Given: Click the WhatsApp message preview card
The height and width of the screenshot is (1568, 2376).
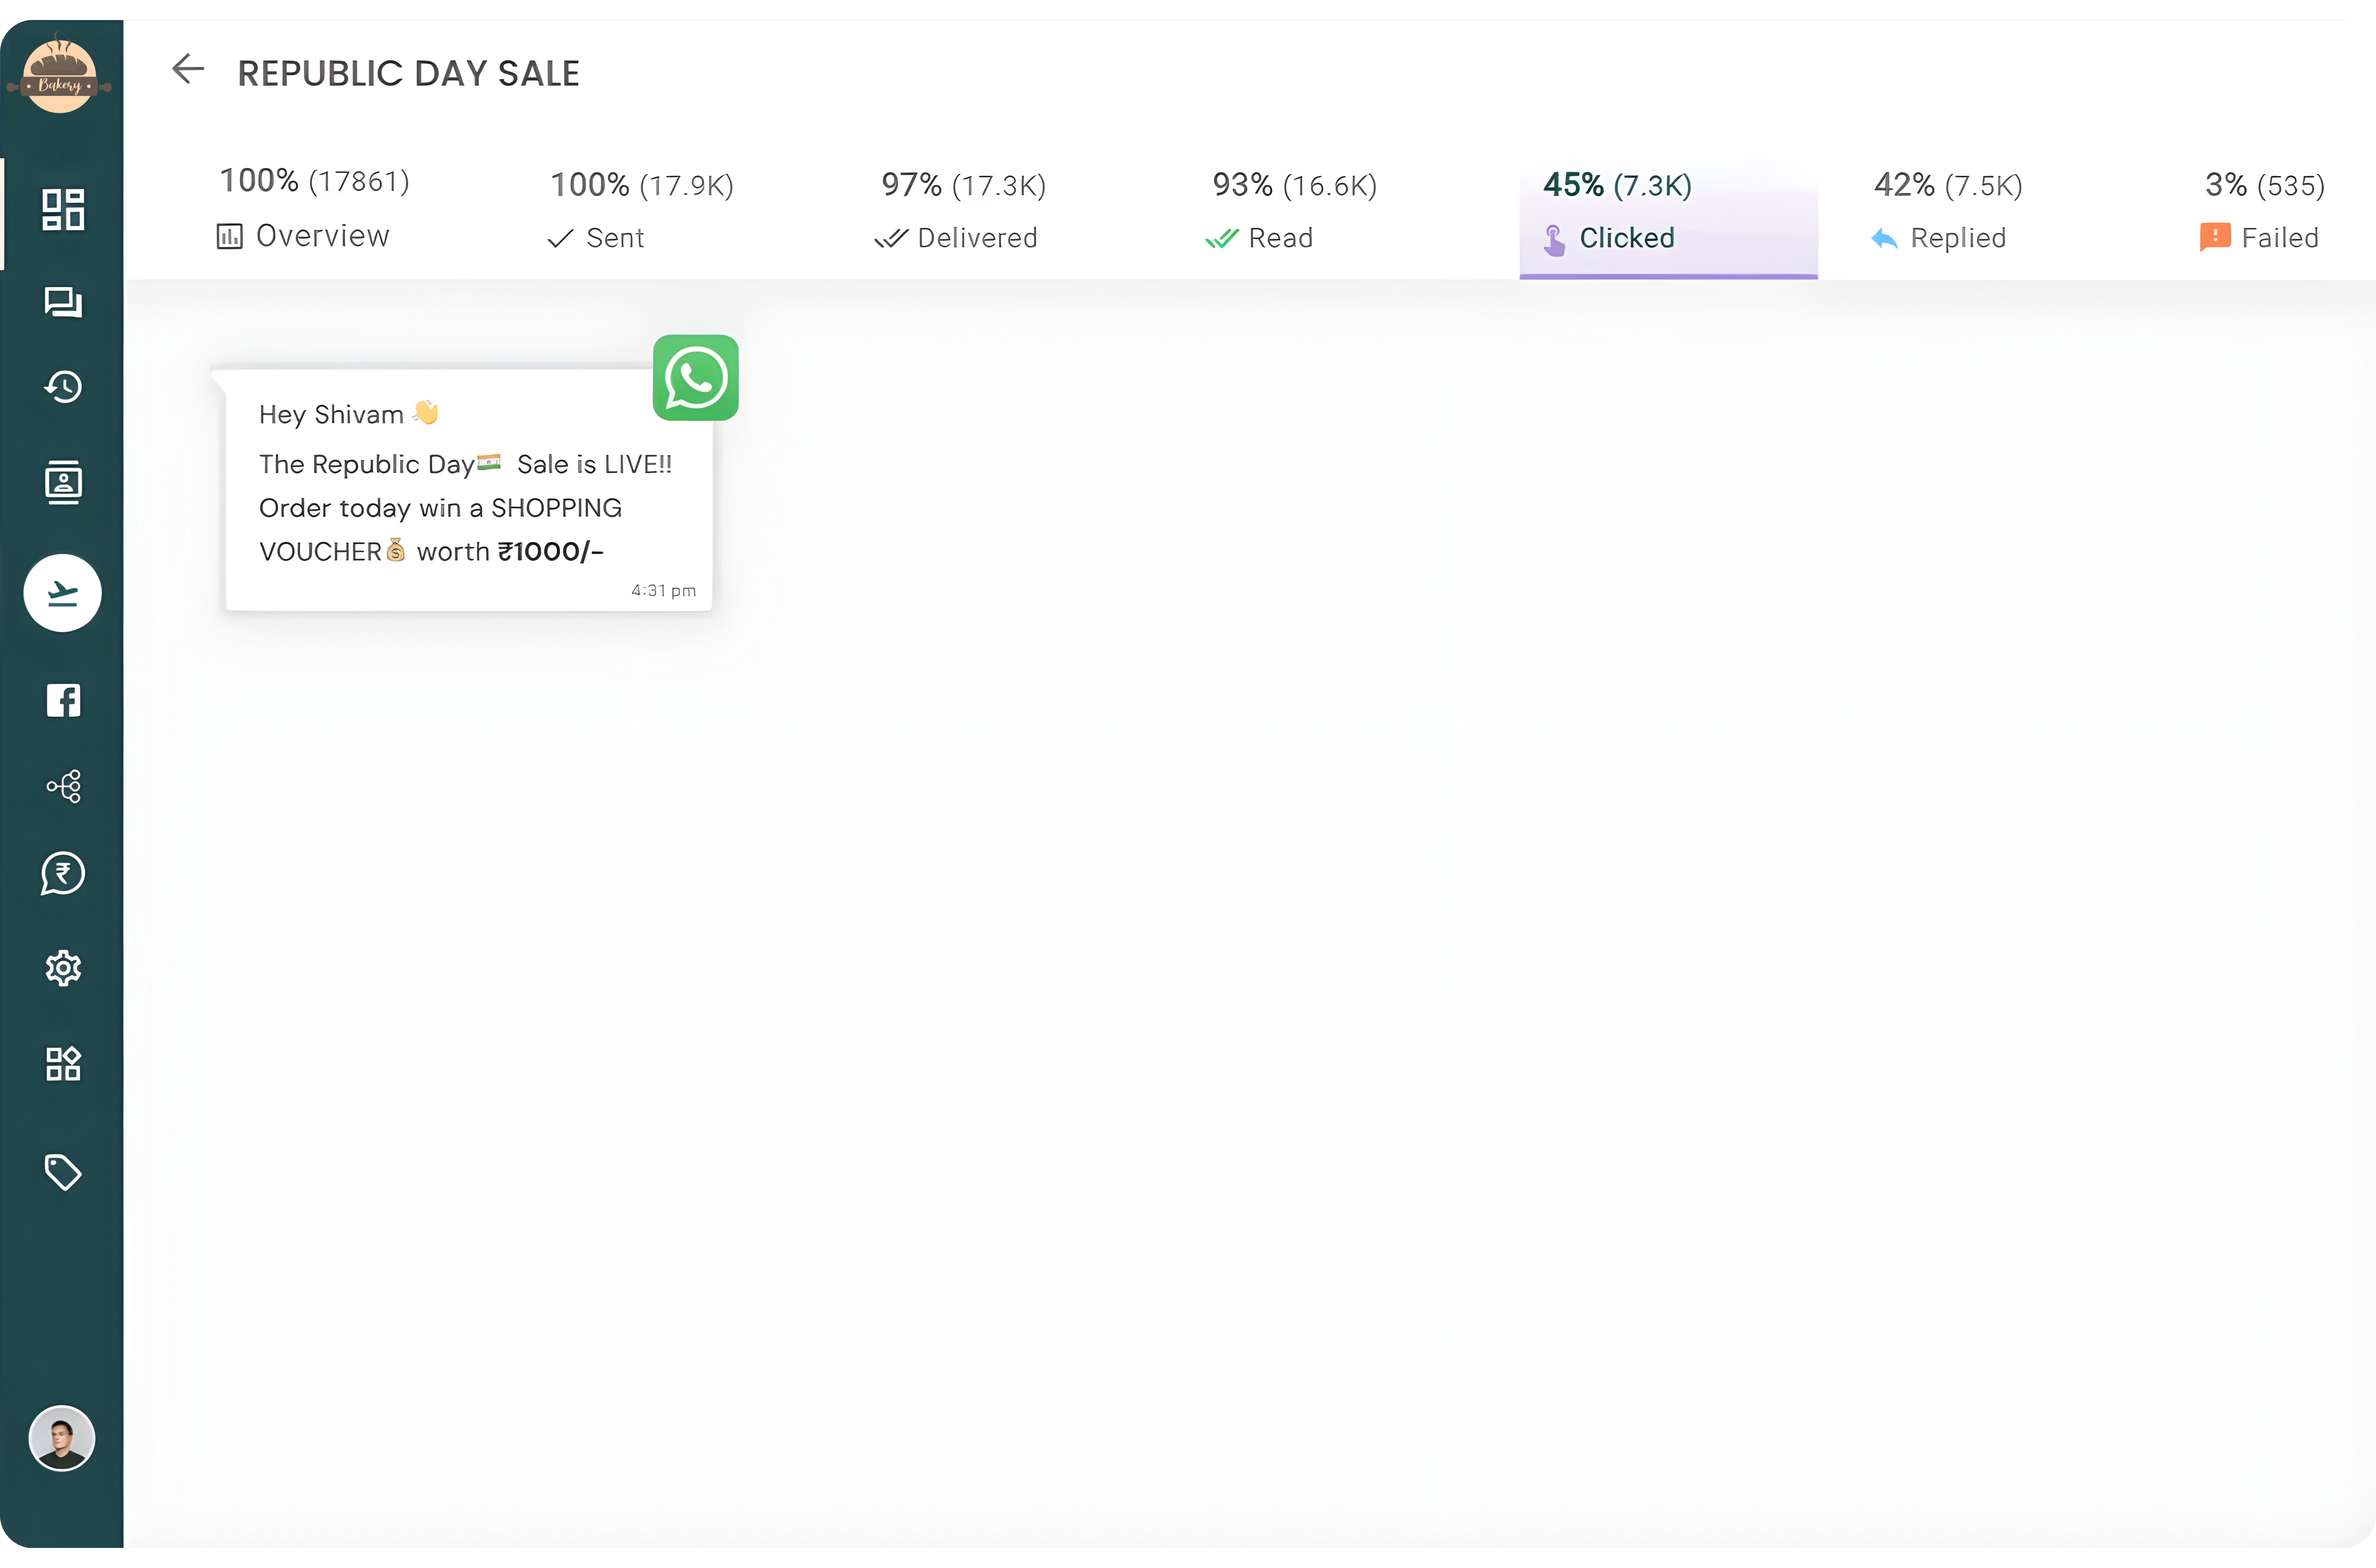Looking at the screenshot, I should 468,490.
